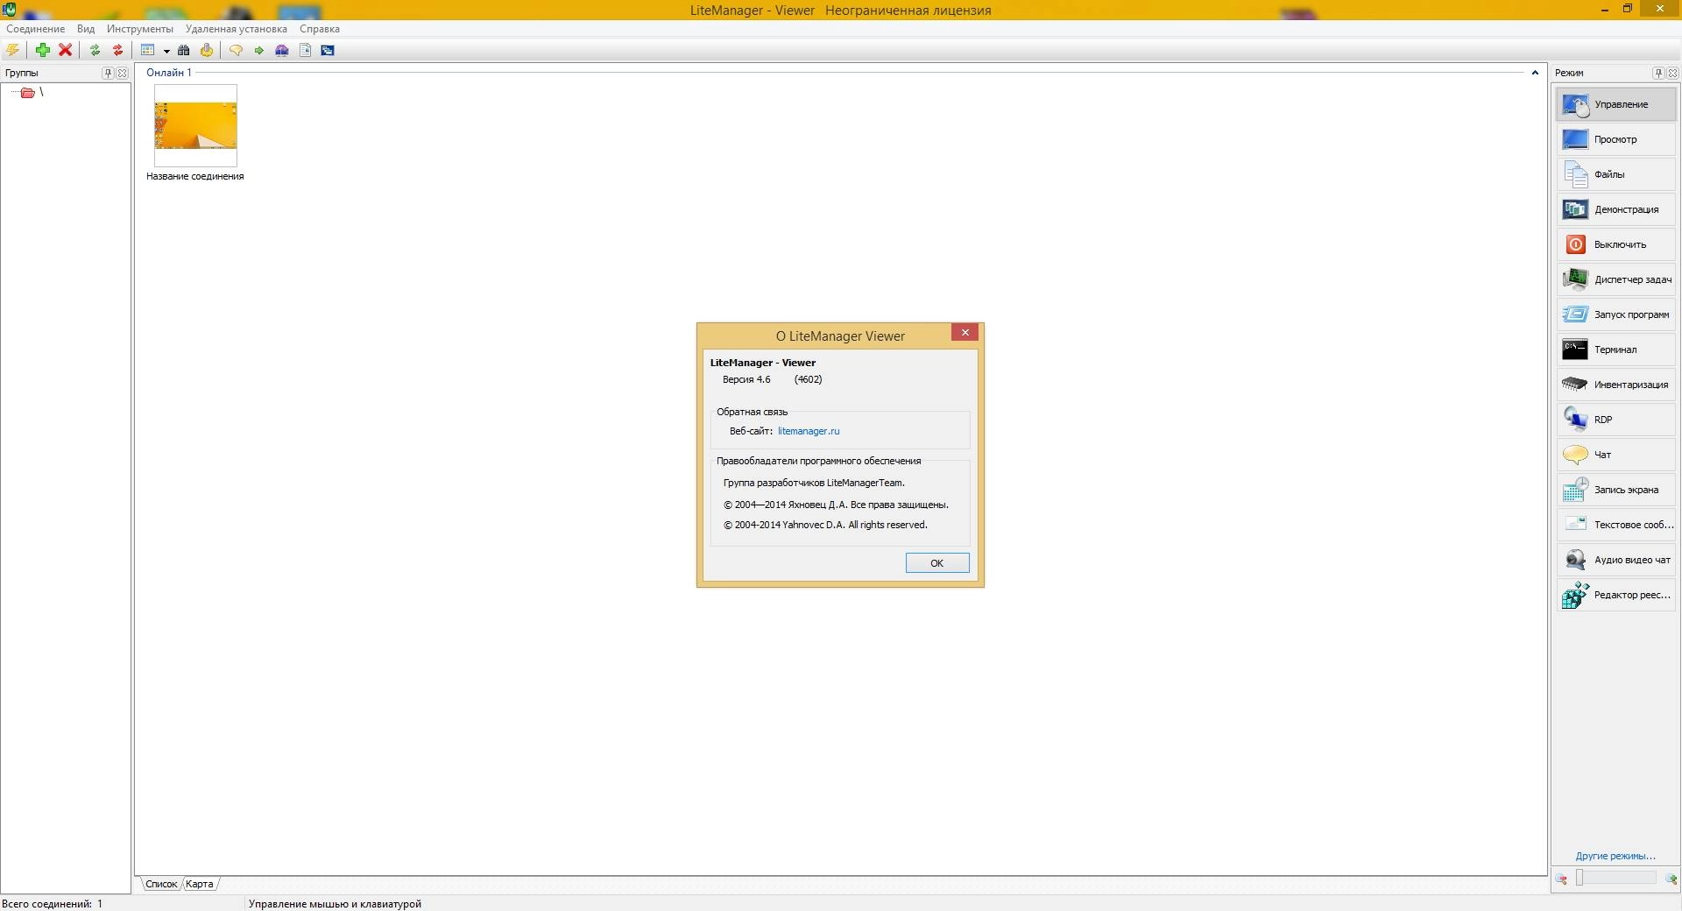Click the Онлайн 1 group header
This screenshot has height=911, width=1682.
click(169, 73)
